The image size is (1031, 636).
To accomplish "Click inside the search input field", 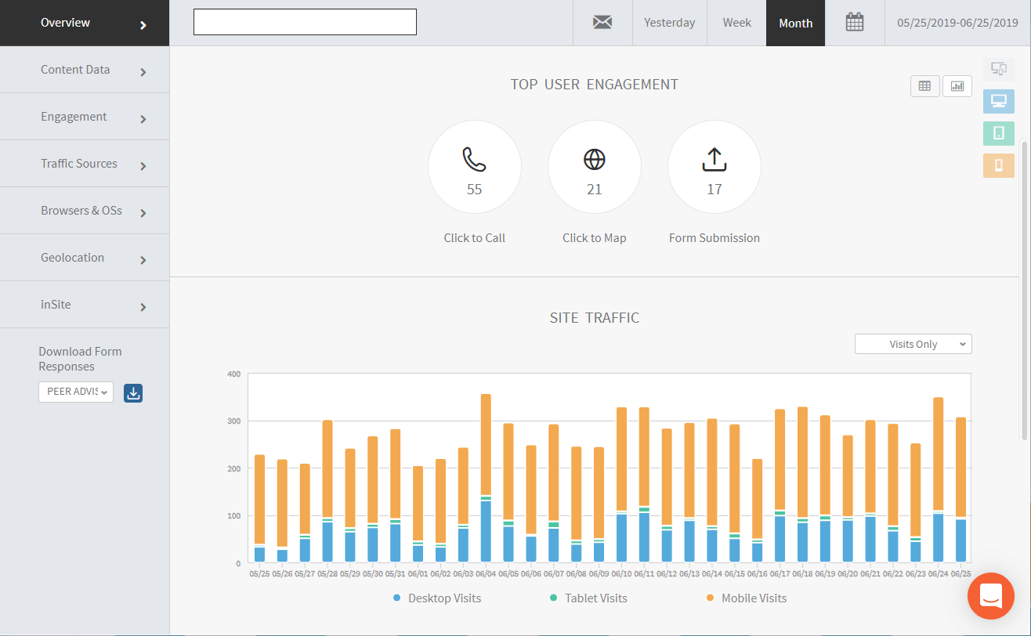I will point(304,22).
